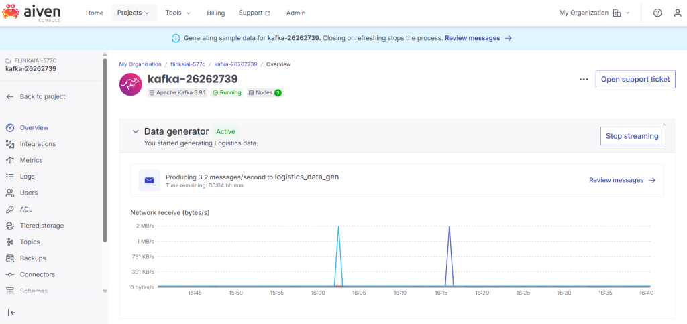Viewport: 687px width, 324px height.
Task: Open the My Organization dropdown
Action: coord(594,13)
